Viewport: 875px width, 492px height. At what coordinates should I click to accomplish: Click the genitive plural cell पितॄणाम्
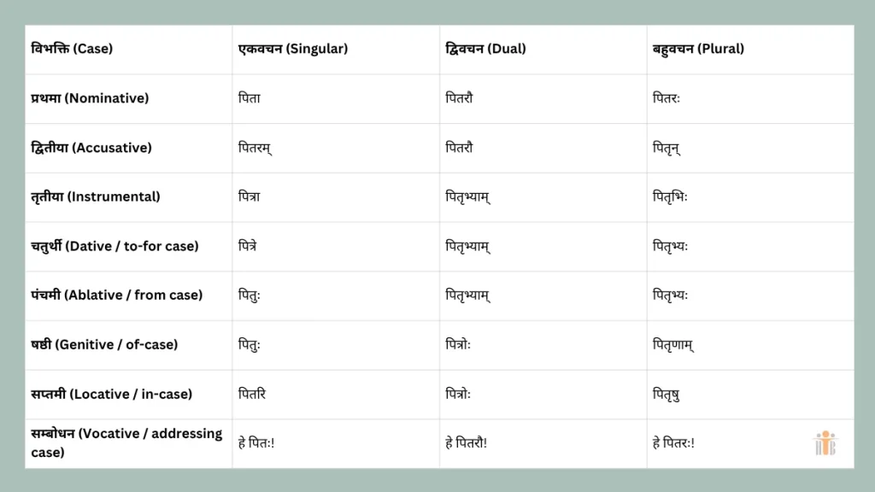click(673, 345)
